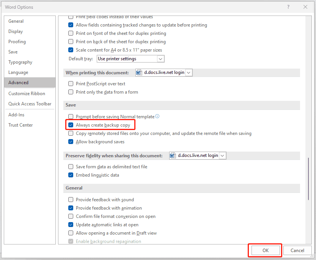Click the 'General' section heading in options pane
The height and width of the screenshot is (260, 316).
[74, 188]
